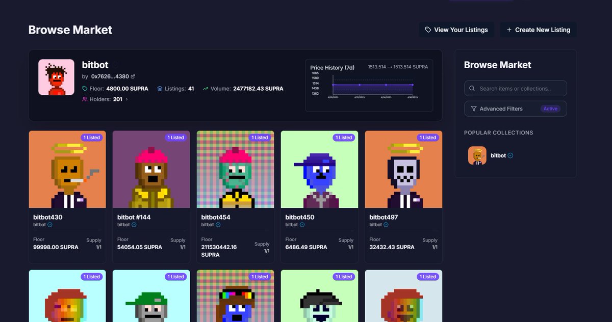
Task: Click the verified badge under bitbot #144
Action: pyautogui.click(x=134, y=225)
